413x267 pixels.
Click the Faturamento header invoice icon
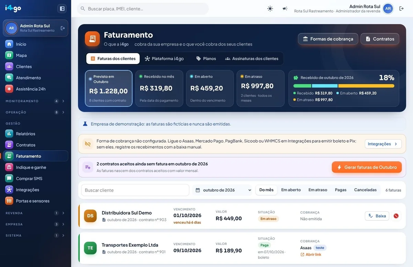pyautogui.click(x=92, y=39)
